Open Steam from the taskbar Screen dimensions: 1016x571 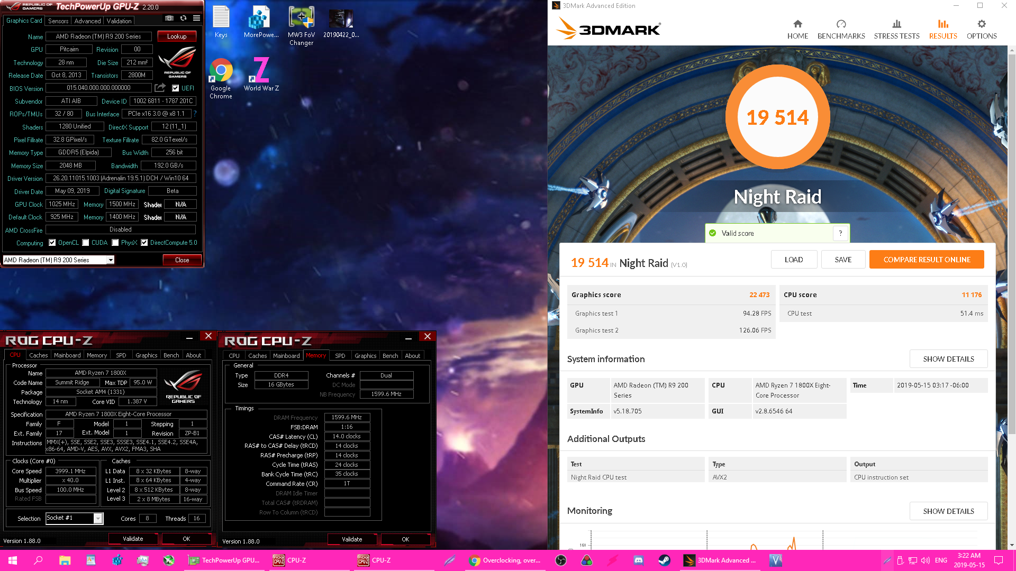click(664, 560)
